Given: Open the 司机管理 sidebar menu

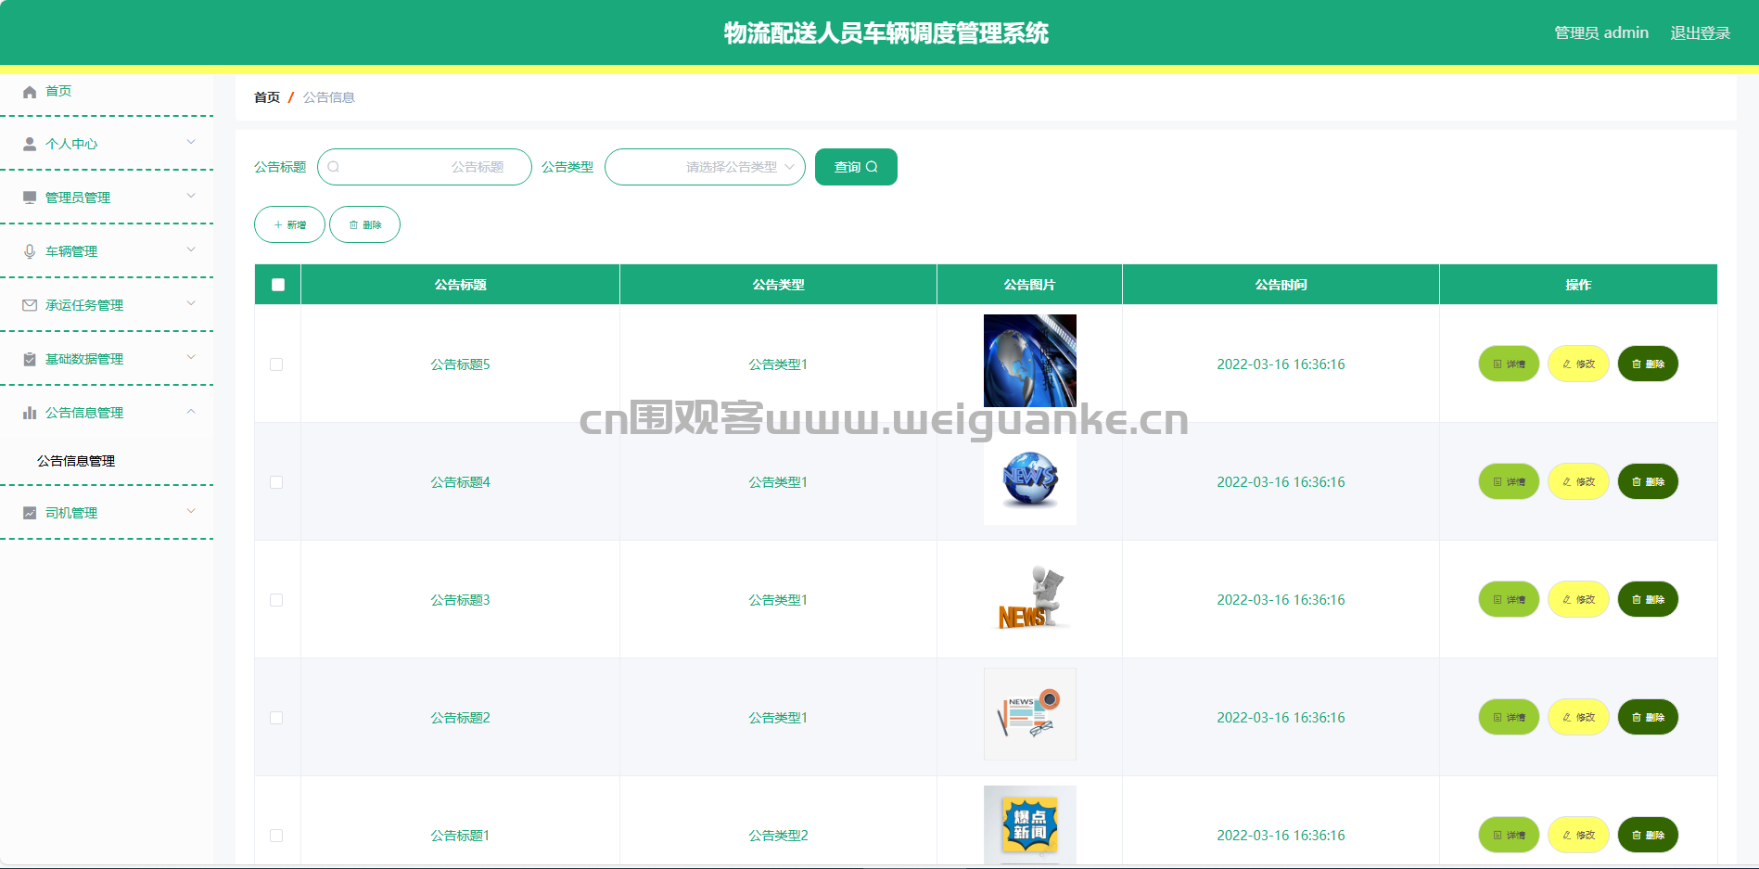Looking at the screenshot, I should [x=107, y=513].
